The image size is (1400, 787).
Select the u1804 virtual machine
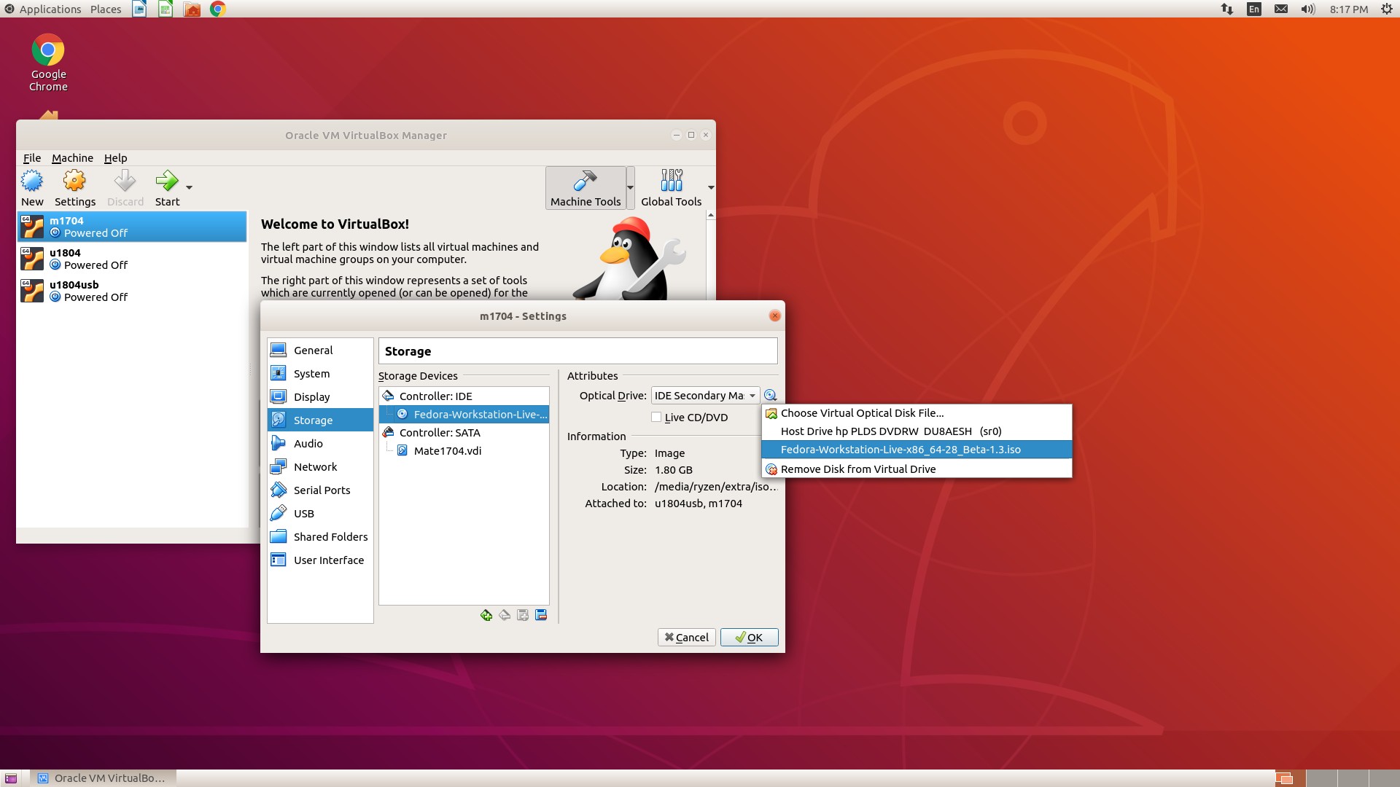coord(132,259)
